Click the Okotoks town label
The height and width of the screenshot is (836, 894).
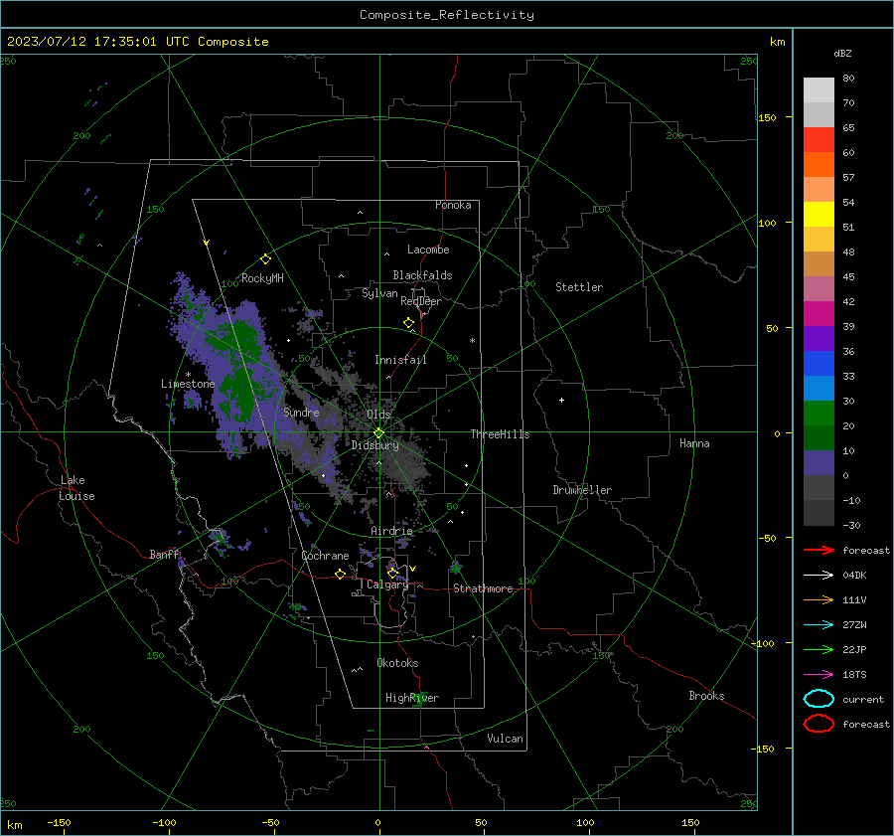[x=397, y=663]
